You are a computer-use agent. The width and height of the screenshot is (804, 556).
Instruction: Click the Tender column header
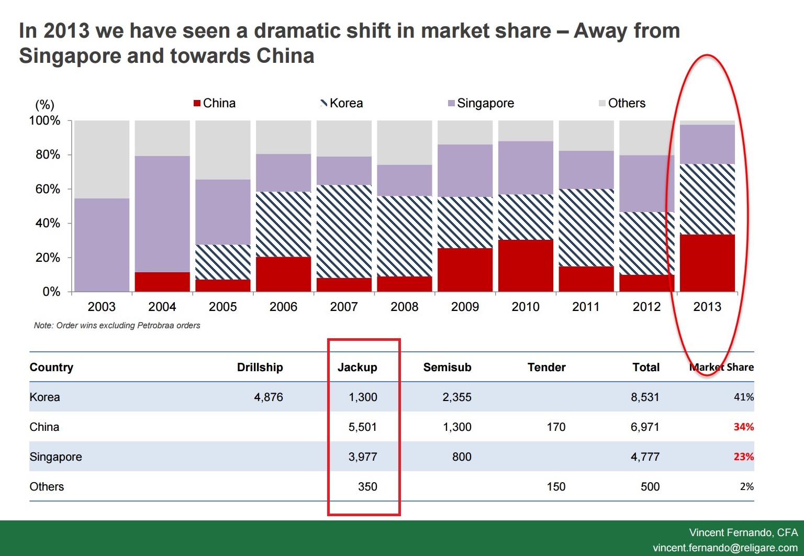pos(546,367)
